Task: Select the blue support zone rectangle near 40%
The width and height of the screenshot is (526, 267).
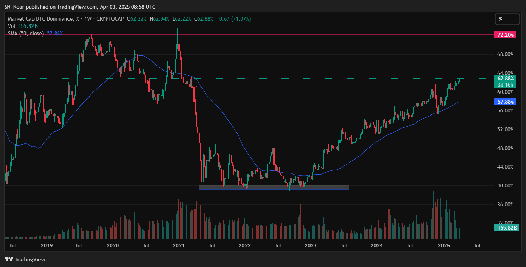Action: point(274,187)
